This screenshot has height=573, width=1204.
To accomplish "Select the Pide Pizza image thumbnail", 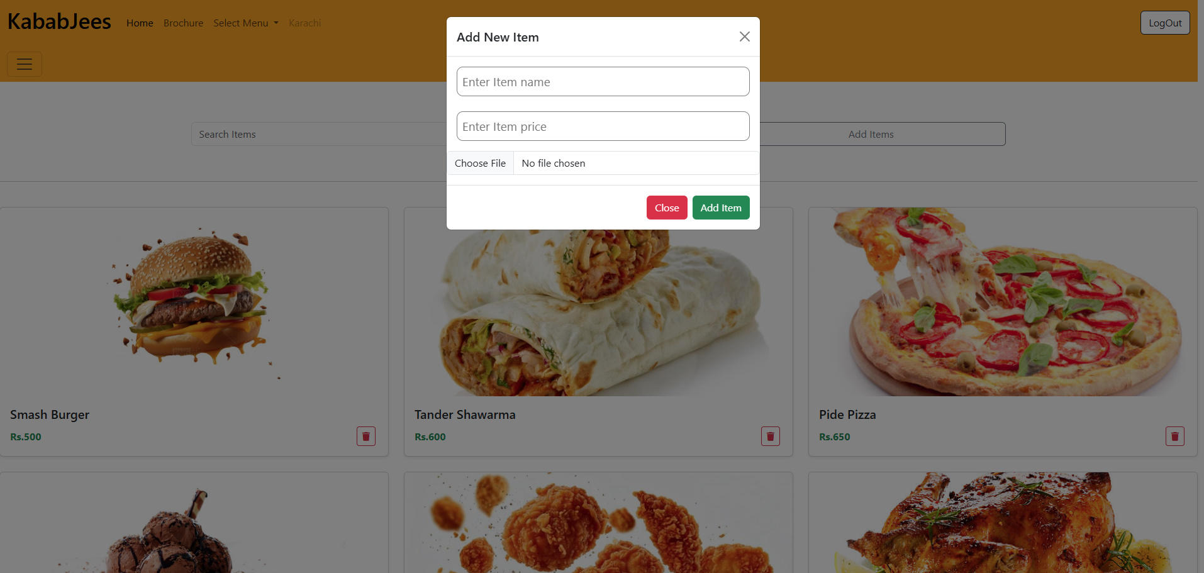I will point(1003,302).
